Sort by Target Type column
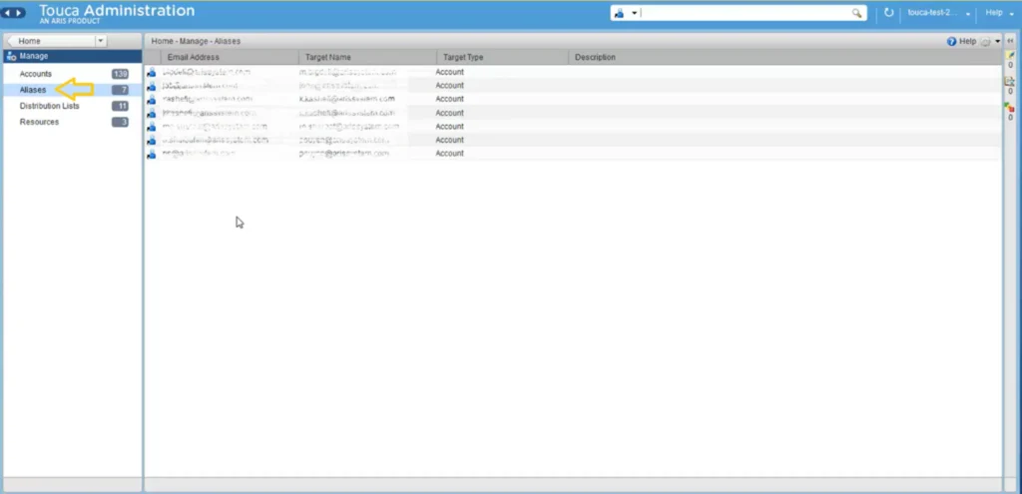1022x494 pixels. [x=503, y=57]
